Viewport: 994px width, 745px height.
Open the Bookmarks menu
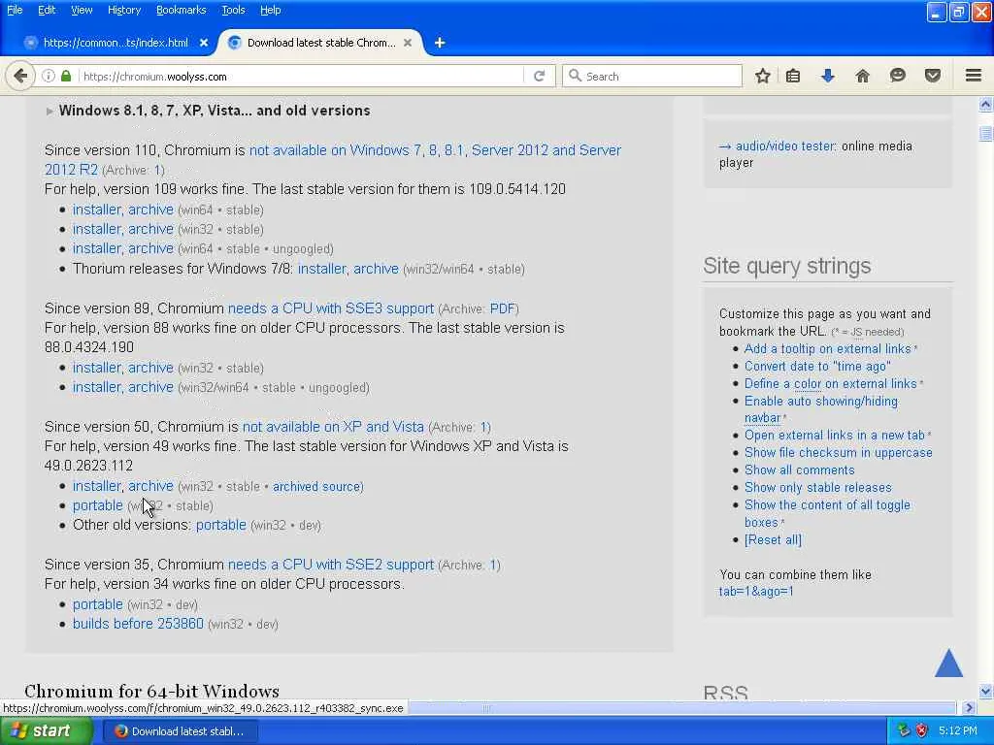(x=182, y=10)
